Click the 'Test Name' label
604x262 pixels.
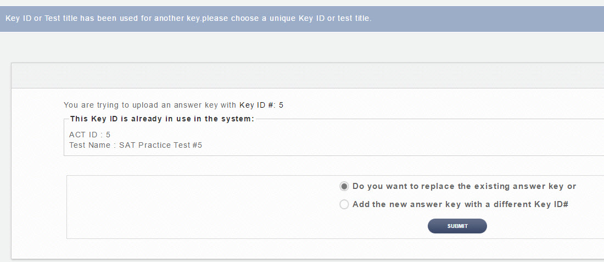pyautogui.click(x=90, y=146)
